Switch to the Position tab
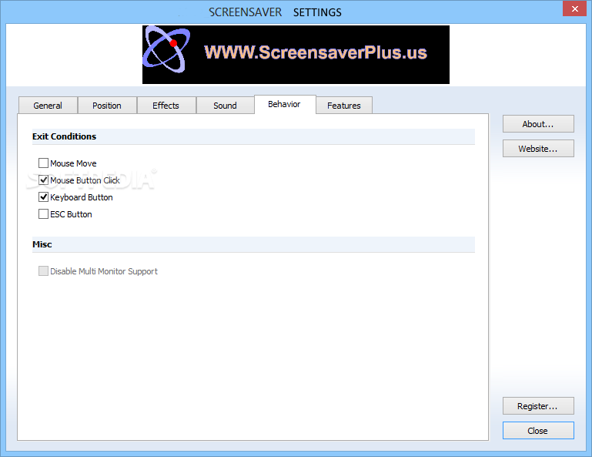 (x=107, y=106)
